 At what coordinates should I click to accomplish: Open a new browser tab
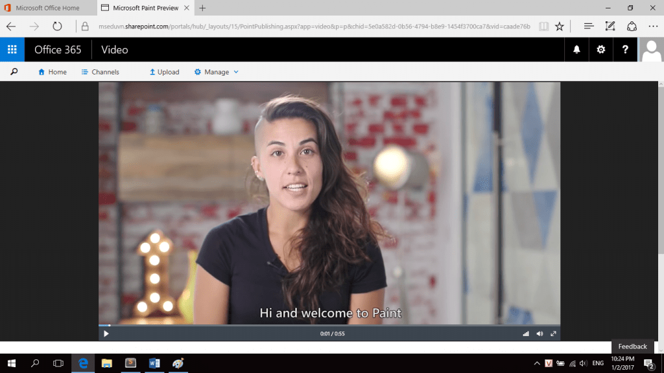coord(202,8)
